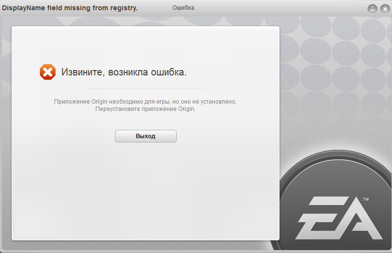This screenshot has height=253, width=392.
Task: Click the letter E in EA logo
Action: point(321,218)
